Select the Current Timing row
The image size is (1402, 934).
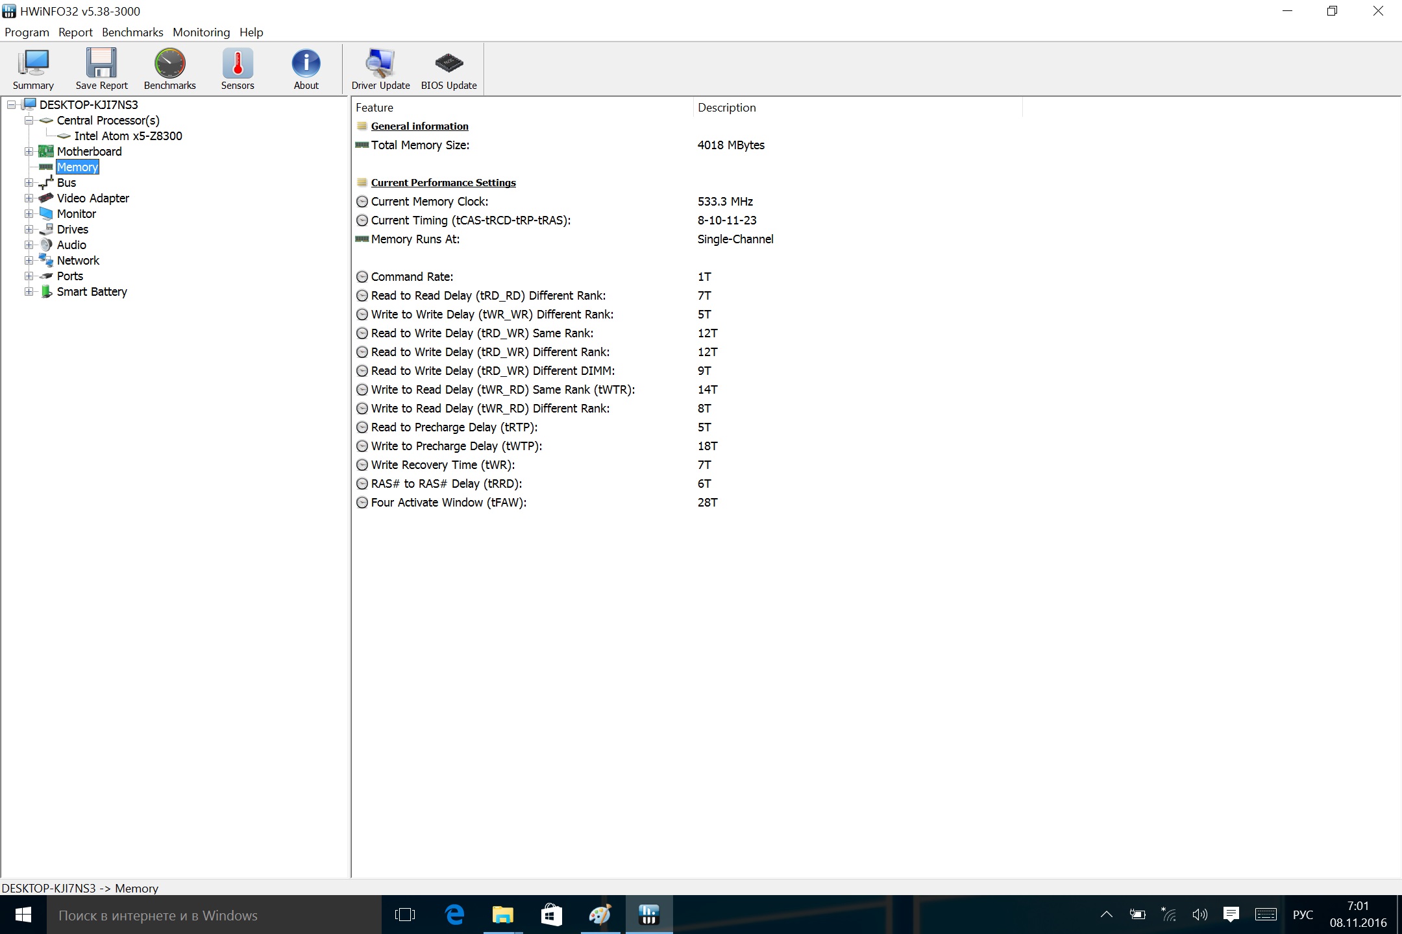tap(556, 220)
